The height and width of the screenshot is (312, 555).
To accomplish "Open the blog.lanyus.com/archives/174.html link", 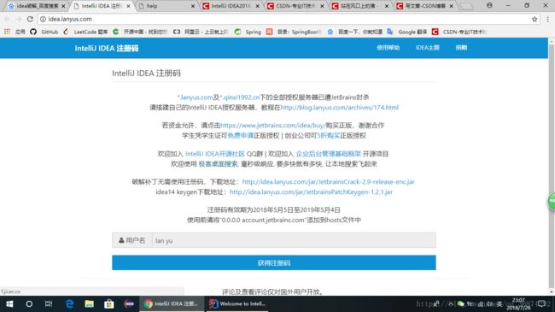I will click(x=340, y=108).
